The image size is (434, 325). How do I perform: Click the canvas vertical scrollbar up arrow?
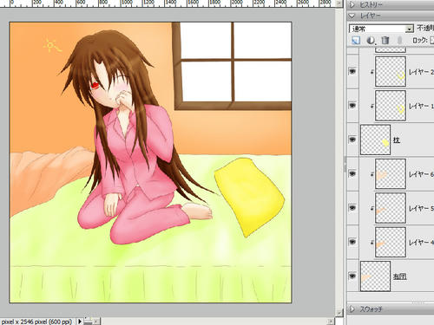339,3
